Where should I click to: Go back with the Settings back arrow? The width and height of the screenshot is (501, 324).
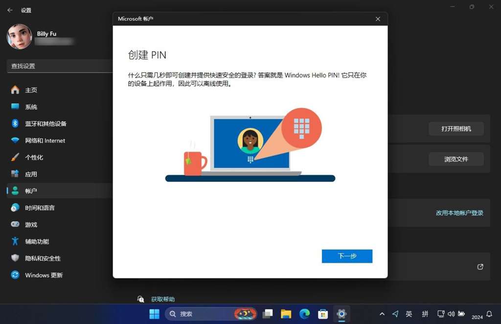[x=10, y=10]
